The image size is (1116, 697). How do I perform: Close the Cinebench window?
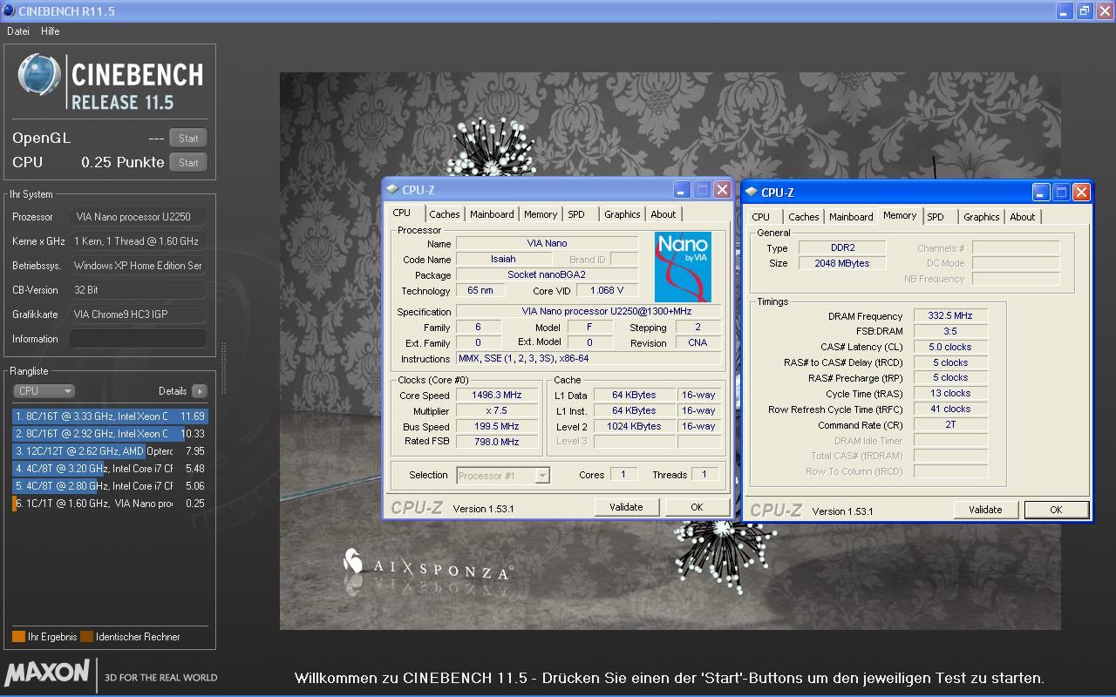pos(1104,11)
